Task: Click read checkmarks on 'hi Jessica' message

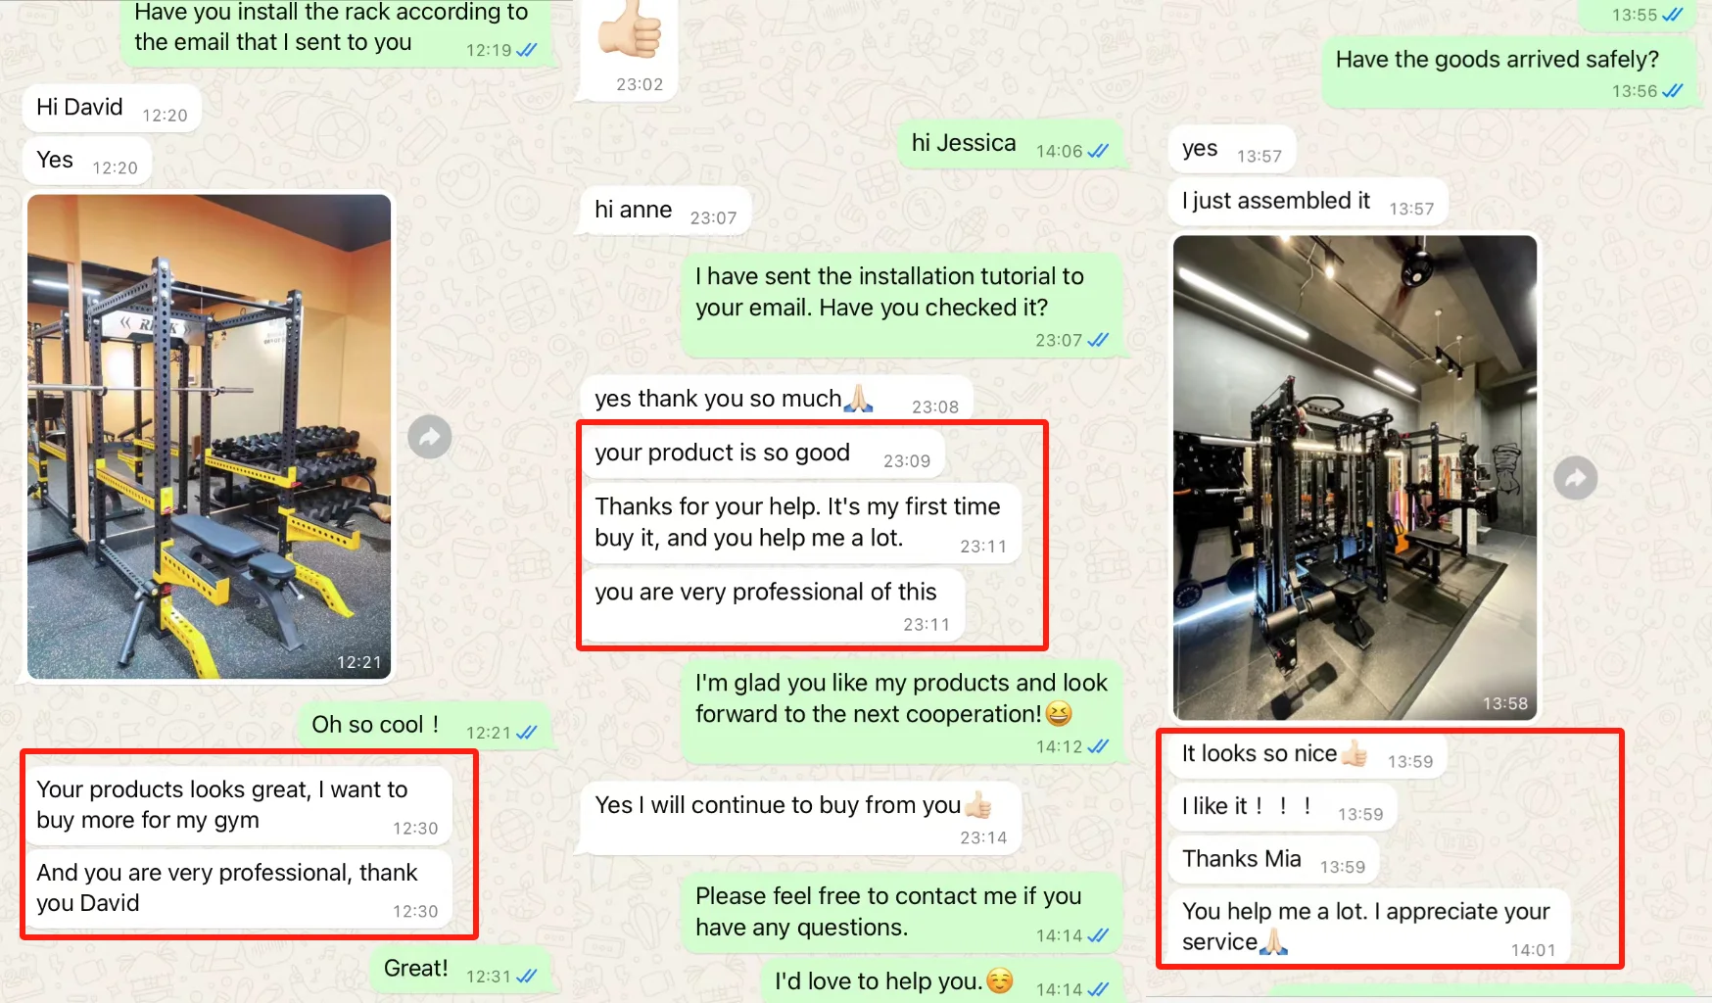Action: (x=1098, y=151)
